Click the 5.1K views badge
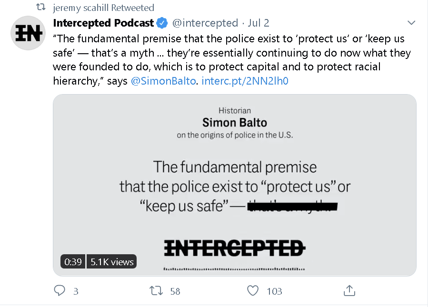 111,261
